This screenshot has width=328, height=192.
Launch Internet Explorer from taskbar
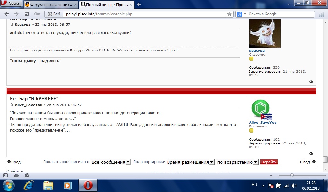[29, 185]
